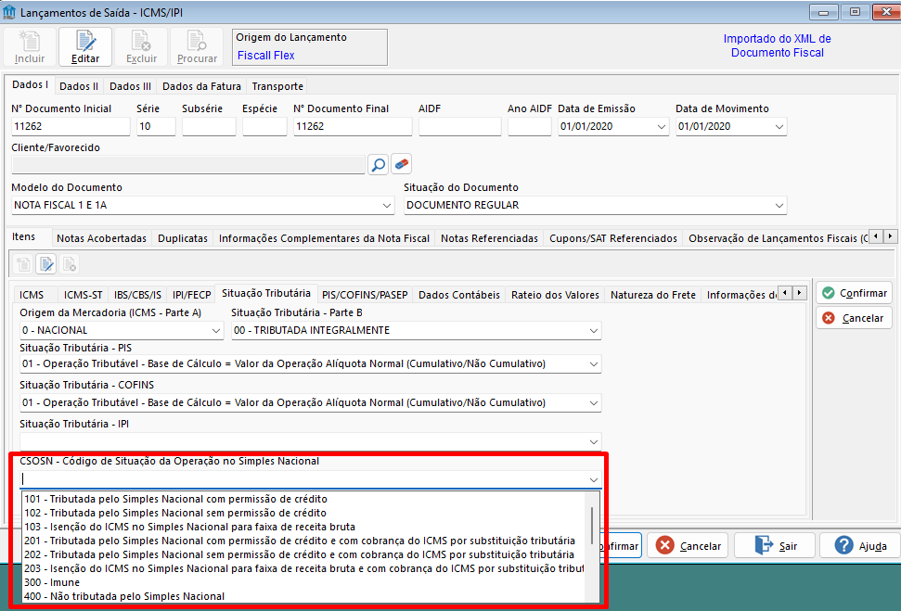Viewport: 901px width, 611px height.
Task: Switch to the PIS/COFINS/PASEP sub-tab
Action: [365, 295]
